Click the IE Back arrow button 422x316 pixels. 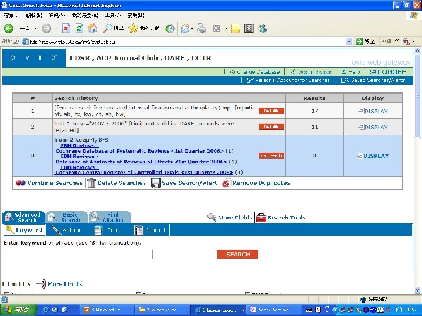8,28
